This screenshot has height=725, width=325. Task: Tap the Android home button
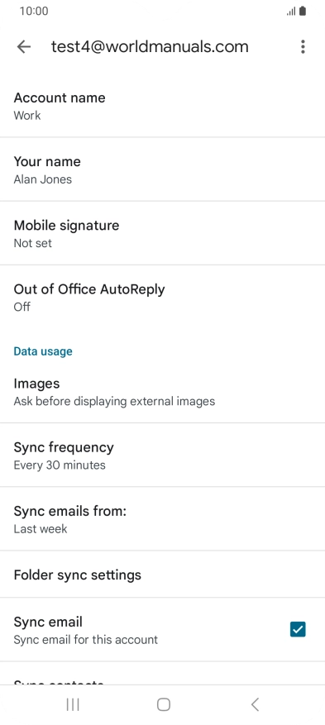163,704
